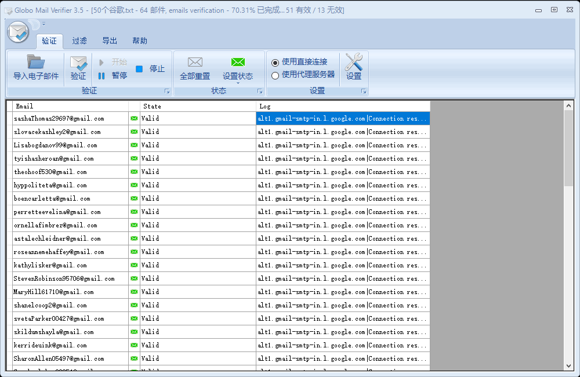Image resolution: width=580 pixels, height=377 pixels.
Task: Click green valid icon for ornellafimbrez
Action: point(135,225)
